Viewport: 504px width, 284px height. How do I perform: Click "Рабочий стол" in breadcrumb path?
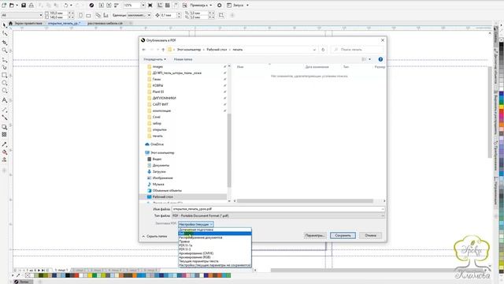tap(217, 50)
